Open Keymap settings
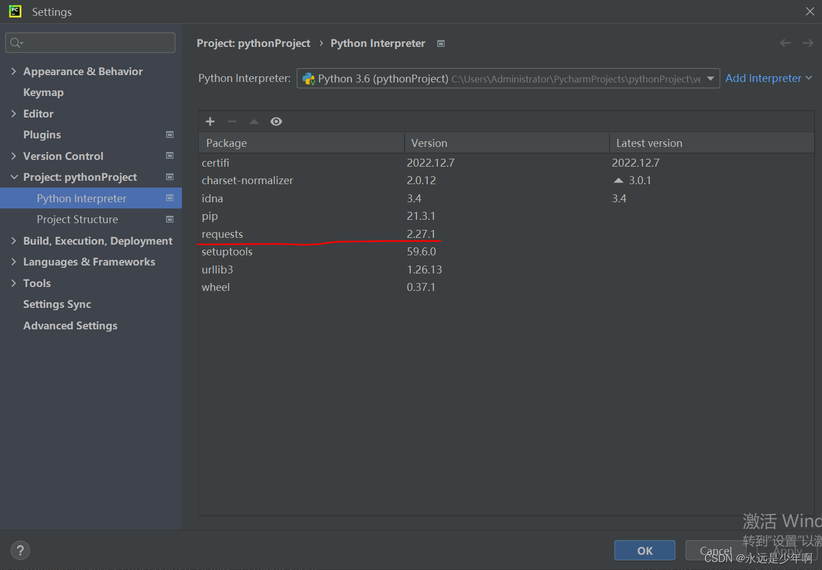 44,92
